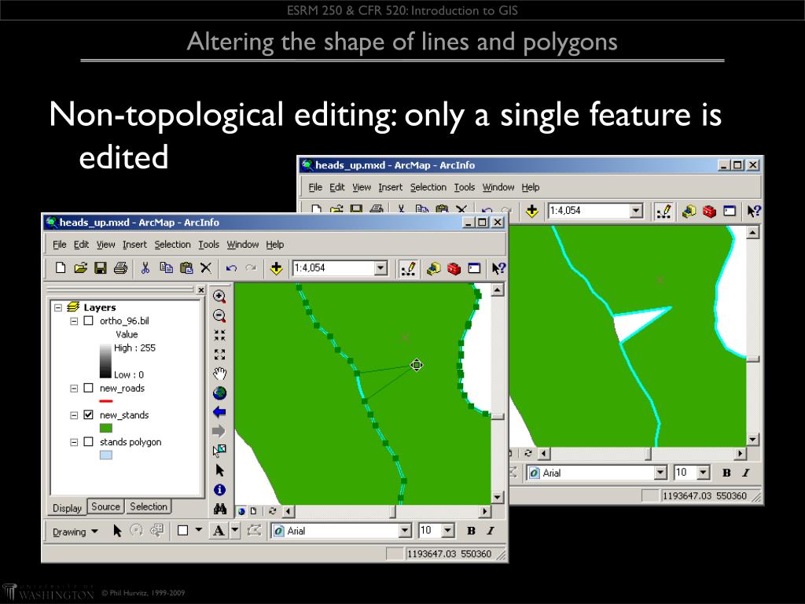
Task: Click the Fixed Zoom In arrows icon
Action: click(220, 335)
